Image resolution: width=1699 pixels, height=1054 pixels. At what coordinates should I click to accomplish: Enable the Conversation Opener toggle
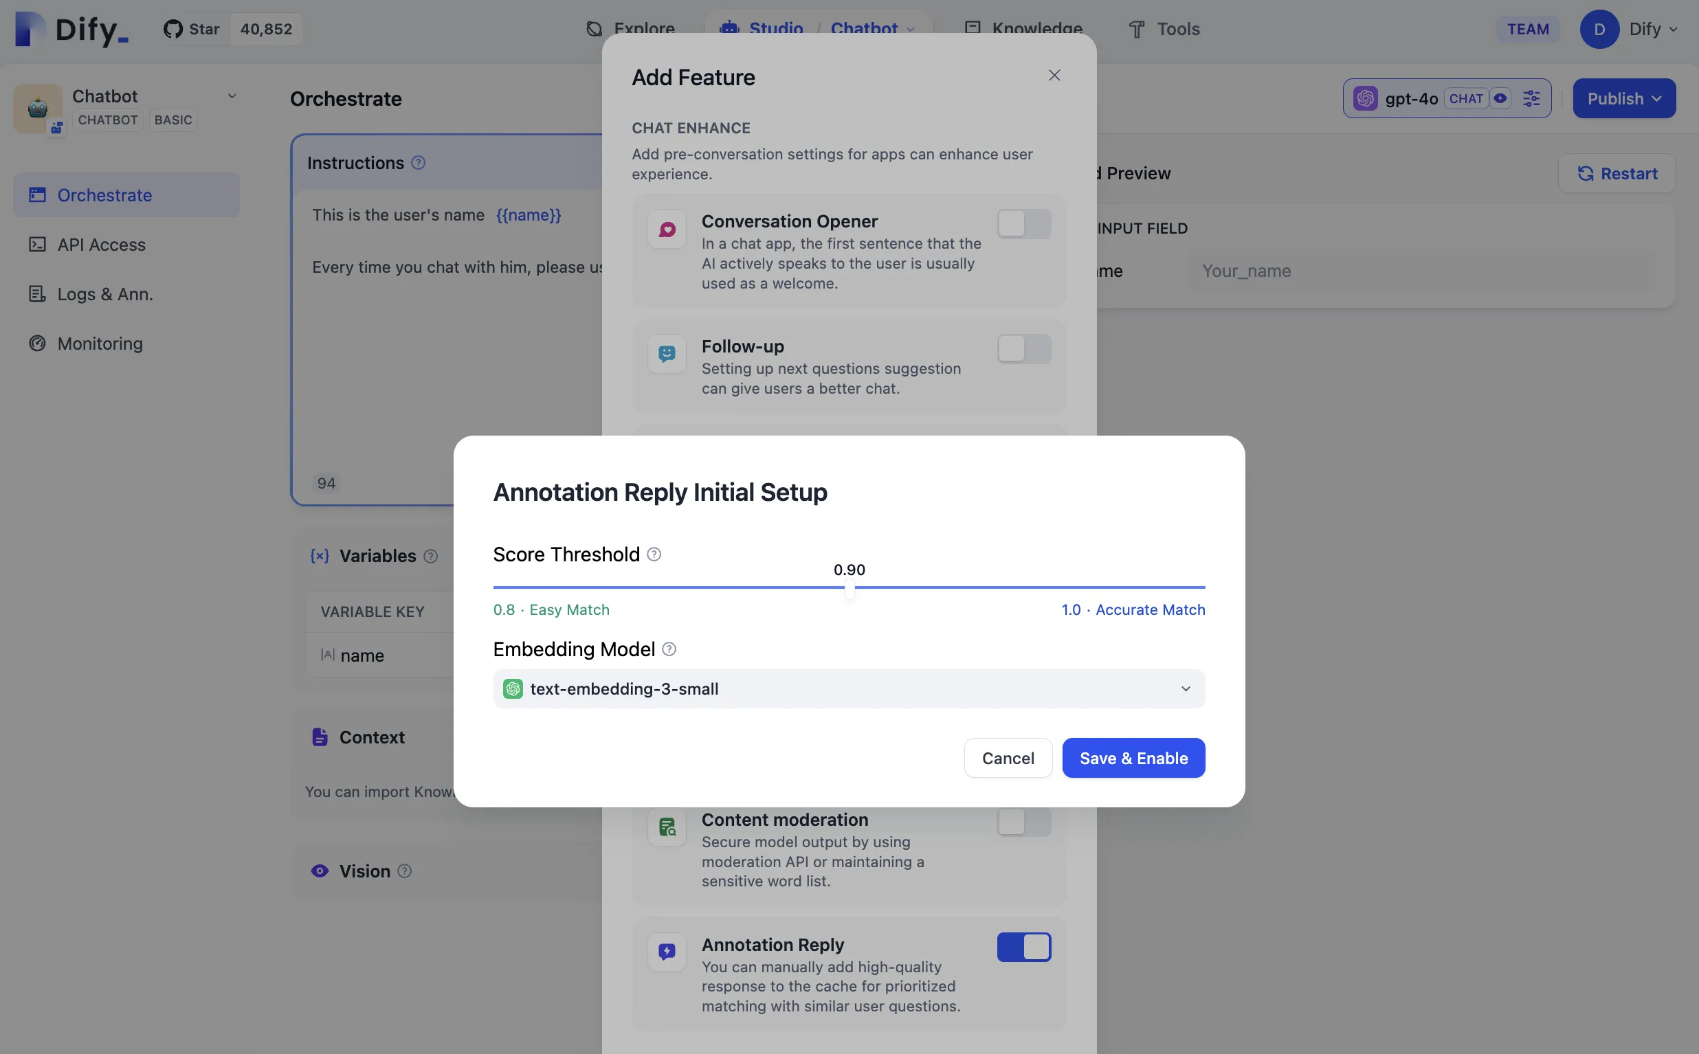click(x=1023, y=224)
